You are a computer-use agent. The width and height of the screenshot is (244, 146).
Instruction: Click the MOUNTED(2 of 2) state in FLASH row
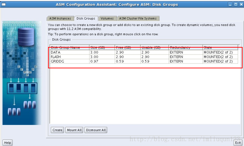tap(220, 57)
